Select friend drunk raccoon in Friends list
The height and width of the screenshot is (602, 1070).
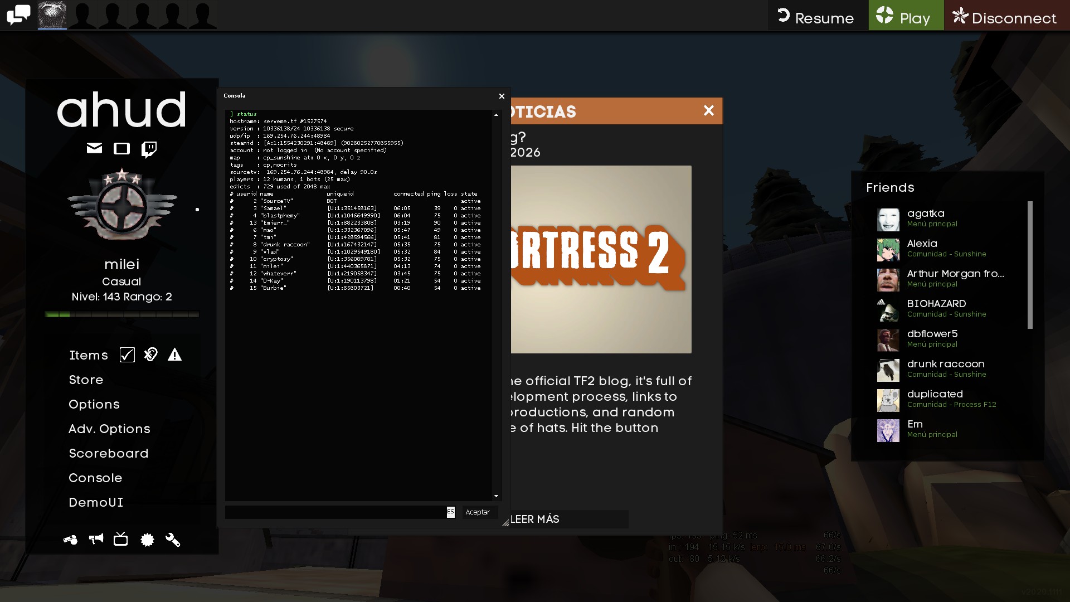[945, 369]
